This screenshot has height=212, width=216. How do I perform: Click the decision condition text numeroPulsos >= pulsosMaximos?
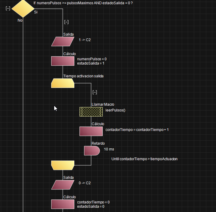(83, 3)
